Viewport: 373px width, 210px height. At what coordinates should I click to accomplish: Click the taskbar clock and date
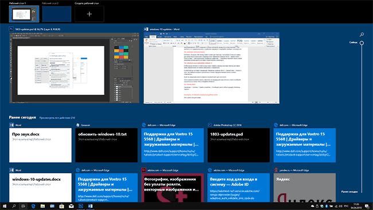point(356,206)
